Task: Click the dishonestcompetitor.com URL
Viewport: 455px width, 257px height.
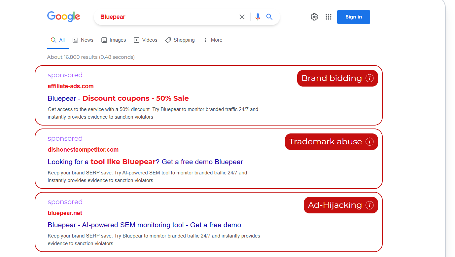Action: [83, 150]
